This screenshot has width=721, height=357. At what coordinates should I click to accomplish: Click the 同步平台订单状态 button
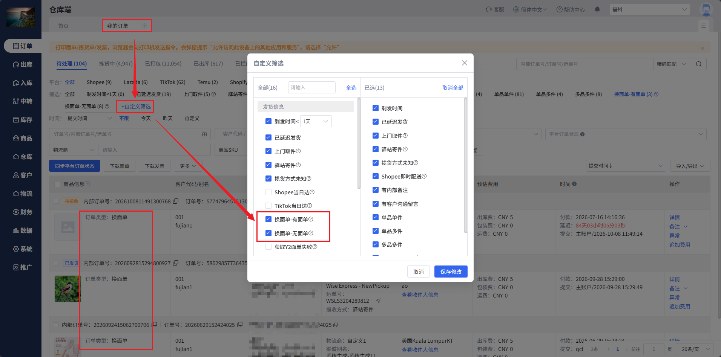pos(75,166)
